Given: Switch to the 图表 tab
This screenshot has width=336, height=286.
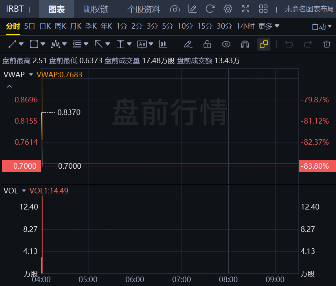Looking at the screenshot, I should pyautogui.click(x=57, y=9).
